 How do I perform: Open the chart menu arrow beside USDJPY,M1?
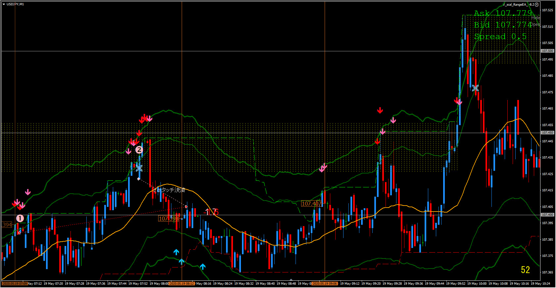pos(4,4)
